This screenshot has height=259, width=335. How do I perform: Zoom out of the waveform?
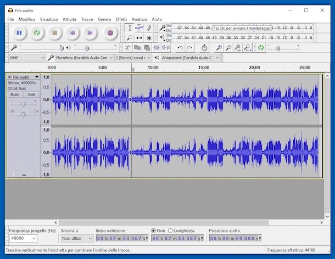click(228, 48)
